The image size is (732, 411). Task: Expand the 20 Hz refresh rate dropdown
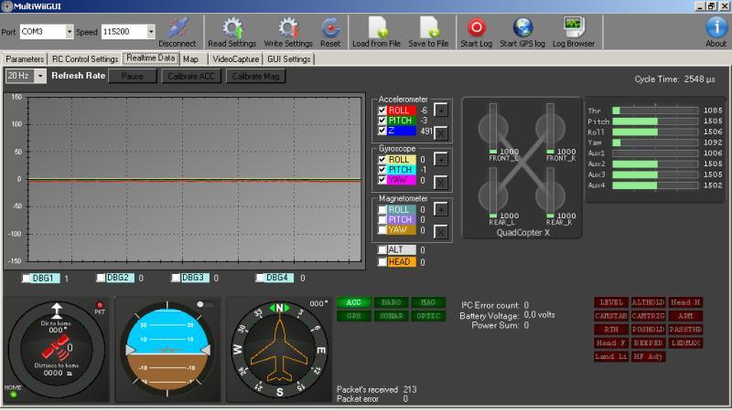tap(40, 76)
